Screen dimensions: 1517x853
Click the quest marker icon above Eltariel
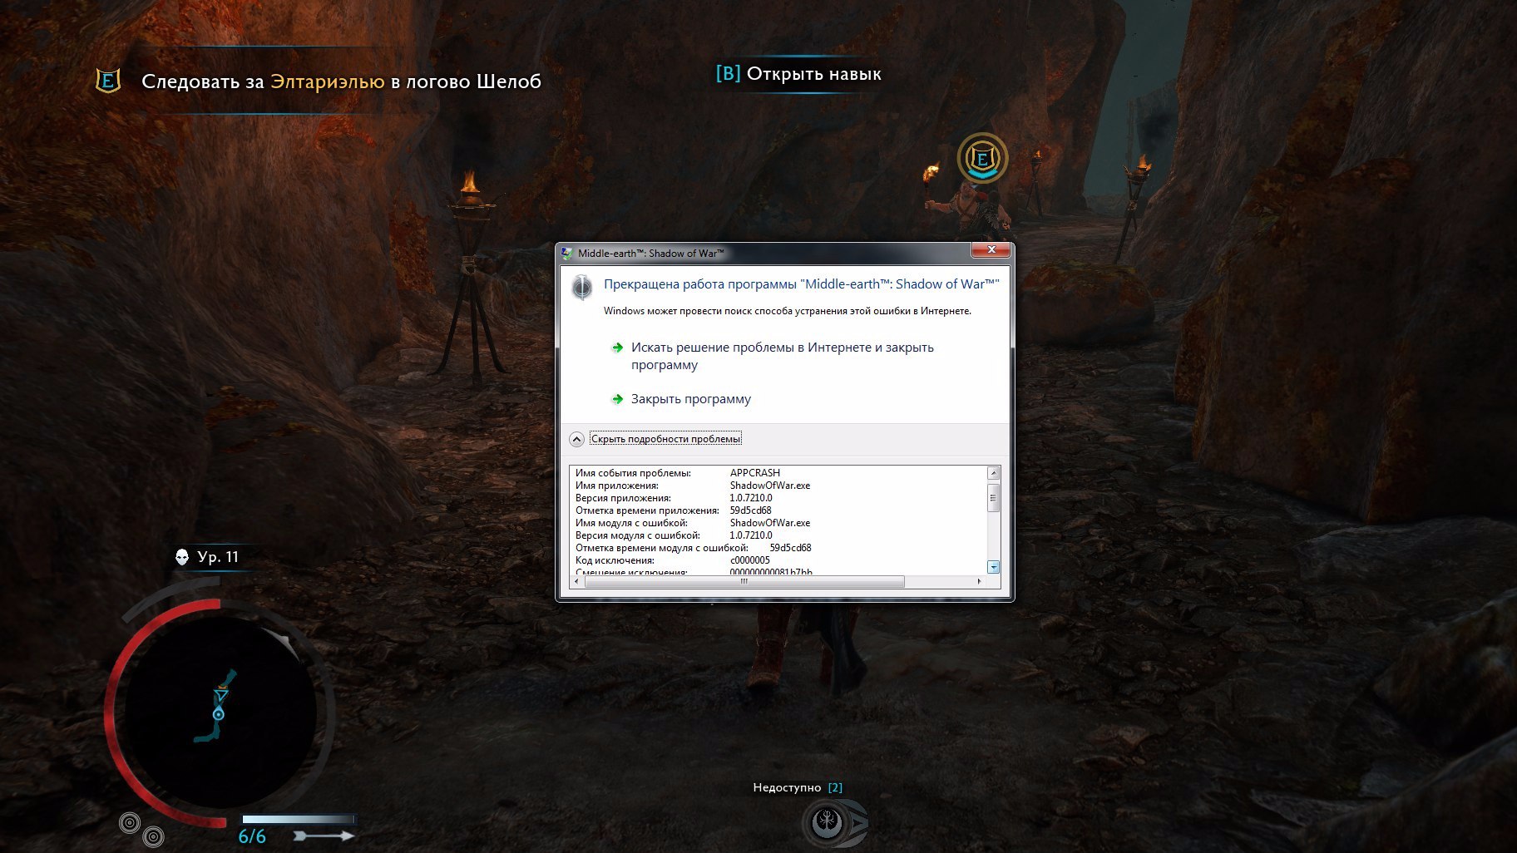pyautogui.click(x=982, y=158)
